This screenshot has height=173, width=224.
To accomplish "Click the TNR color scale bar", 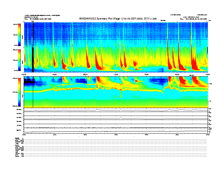I will coord(19,92).
